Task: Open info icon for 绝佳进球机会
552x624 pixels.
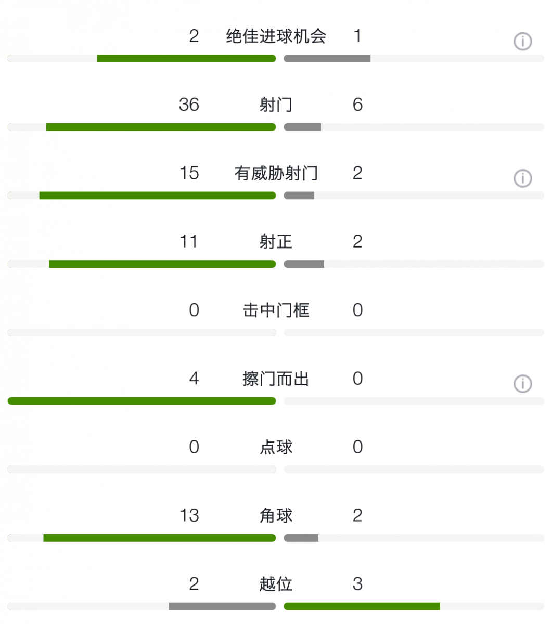Action: pos(522,41)
